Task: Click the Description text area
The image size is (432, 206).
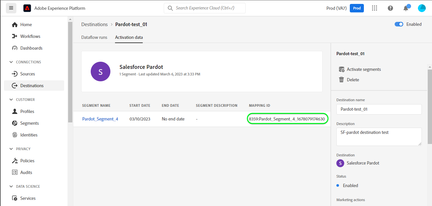Action: pyautogui.click(x=379, y=137)
